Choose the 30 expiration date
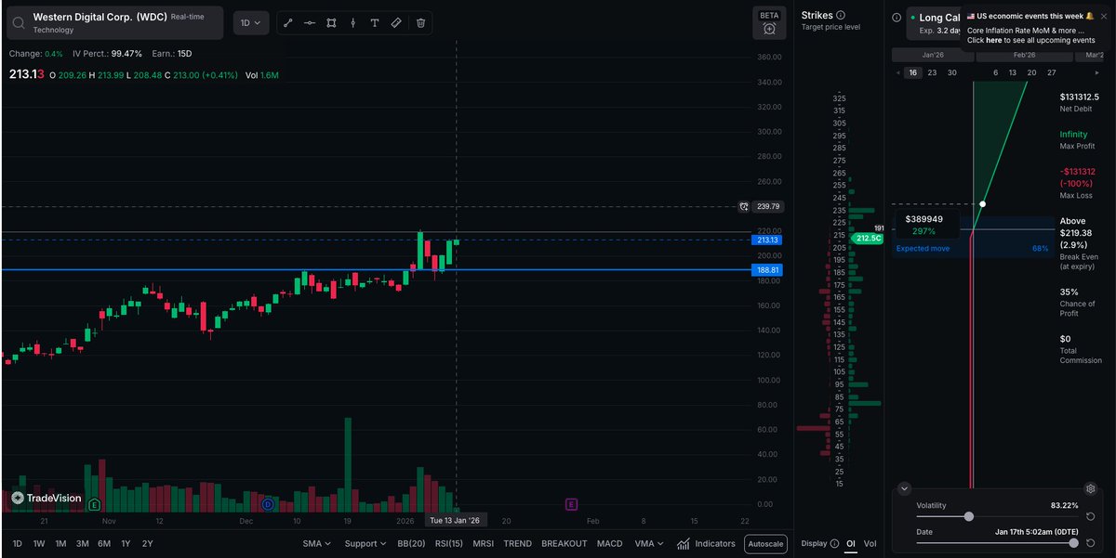 [x=951, y=72]
